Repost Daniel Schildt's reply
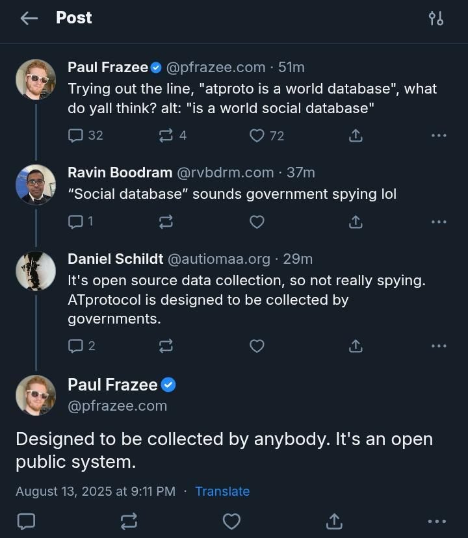This screenshot has width=468, height=538. 166,346
